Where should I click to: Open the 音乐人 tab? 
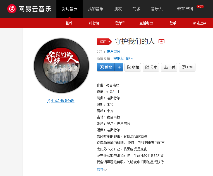tap(157, 9)
